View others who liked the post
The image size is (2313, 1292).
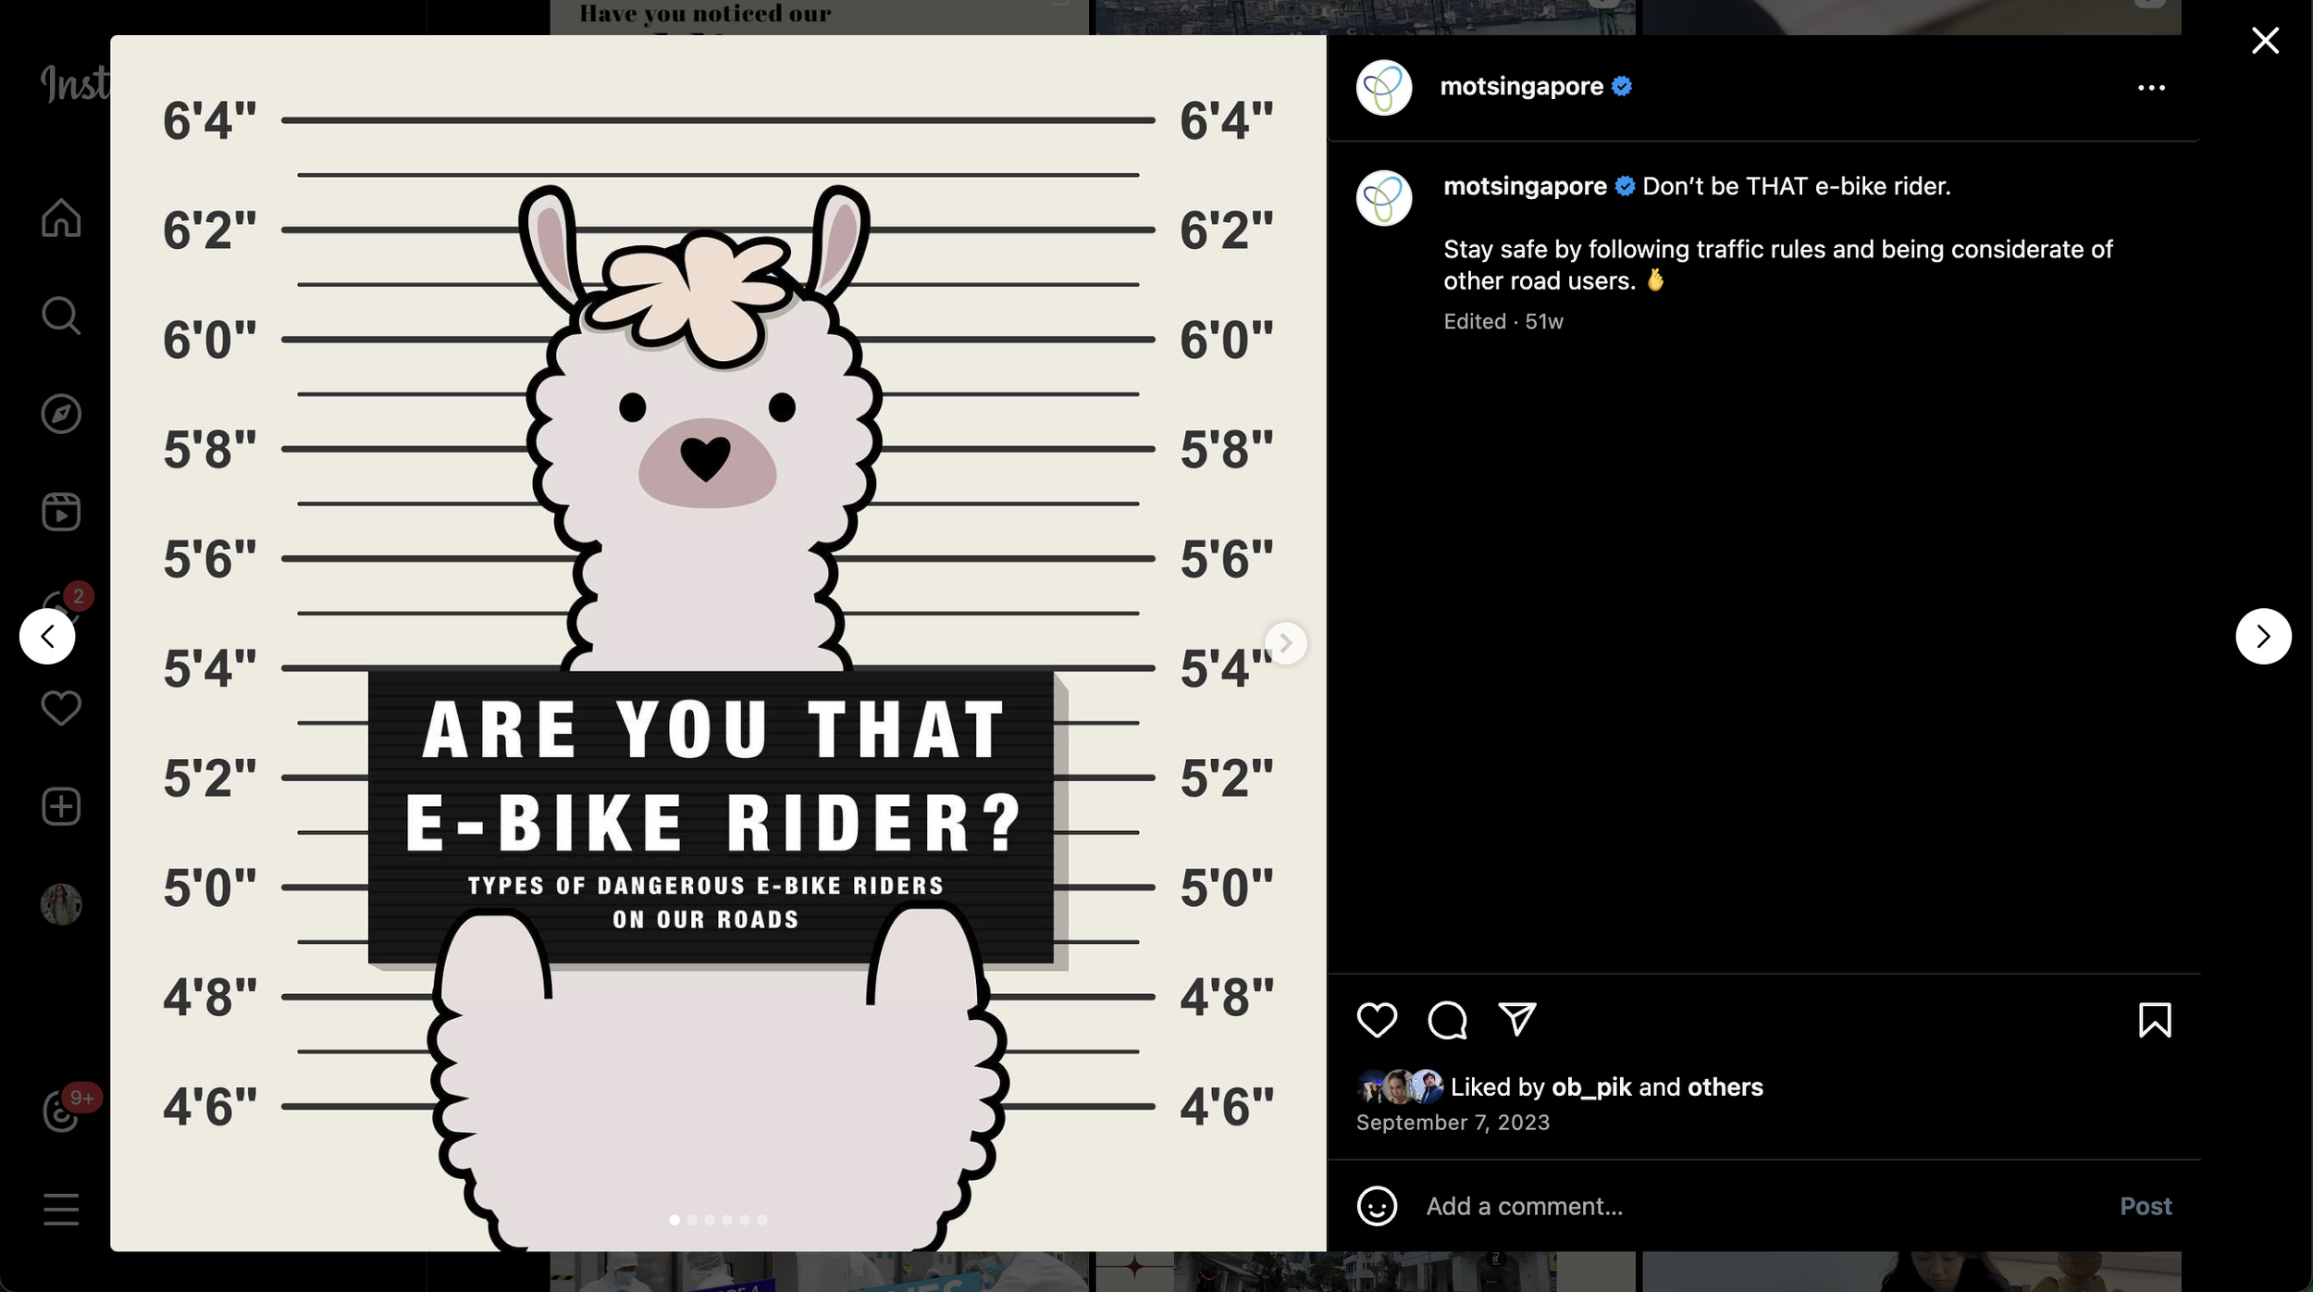click(1725, 1087)
